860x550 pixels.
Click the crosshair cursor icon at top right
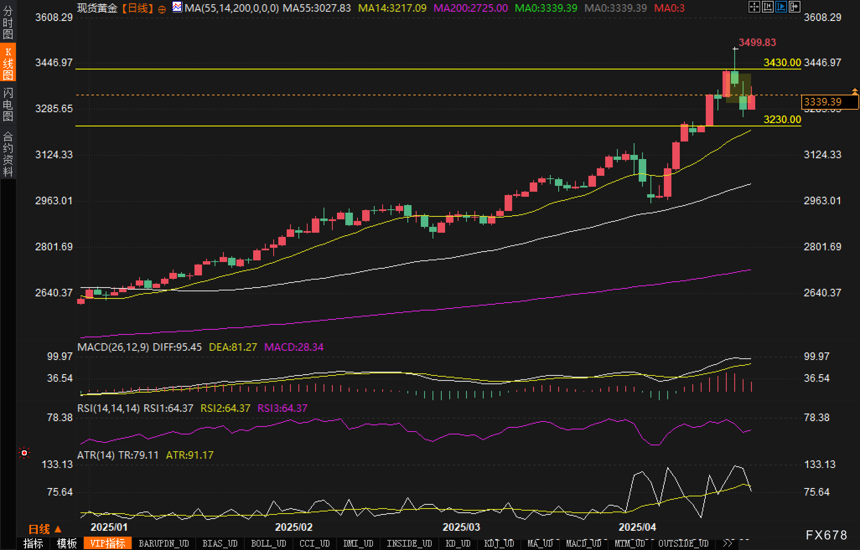754,7
